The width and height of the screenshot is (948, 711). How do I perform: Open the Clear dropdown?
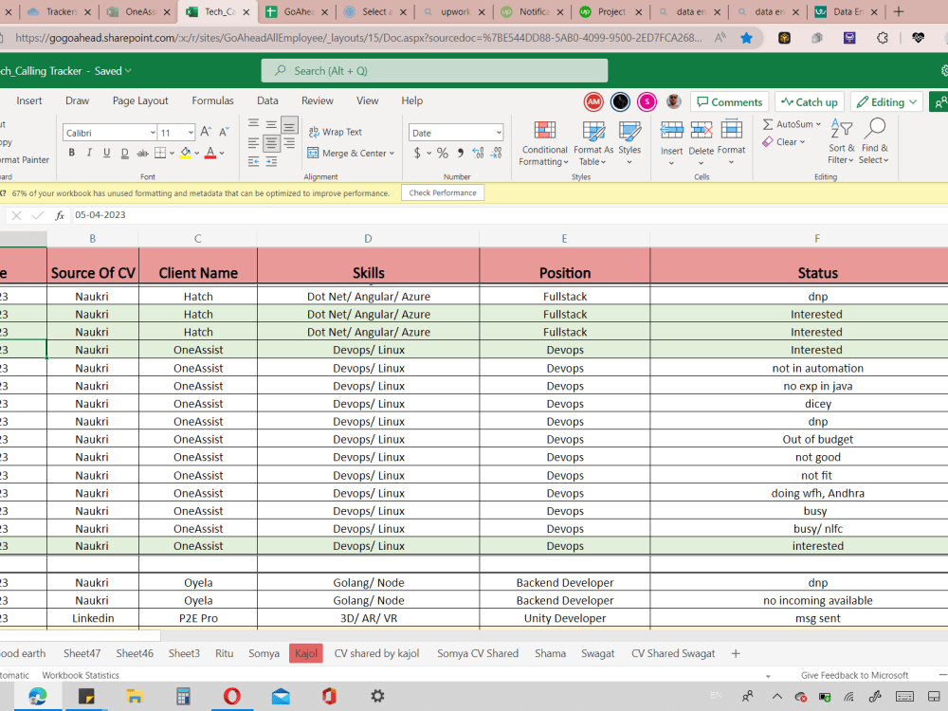click(x=784, y=141)
